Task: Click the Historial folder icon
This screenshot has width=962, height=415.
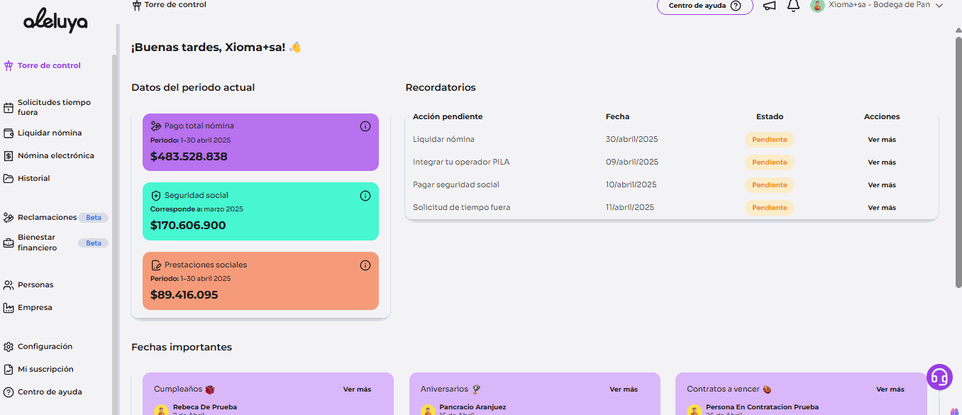Action: pyautogui.click(x=9, y=178)
